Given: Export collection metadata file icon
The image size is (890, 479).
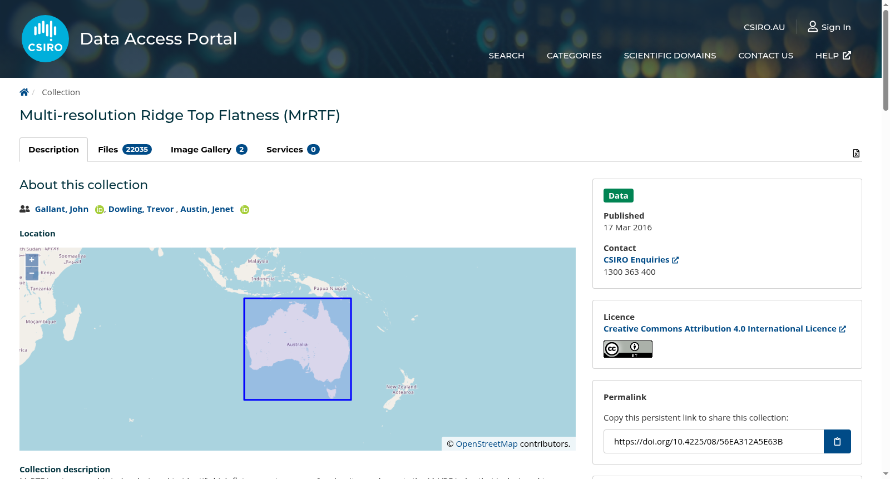Looking at the screenshot, I should point(856,154).
